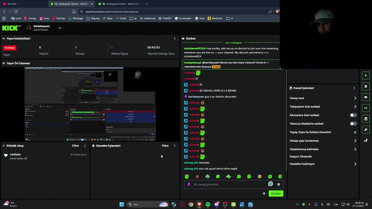The height and width of the screenshot is (209, 372).
Task: Toggle Abonelere özel sohbet switch
Action: pos(353,115)
